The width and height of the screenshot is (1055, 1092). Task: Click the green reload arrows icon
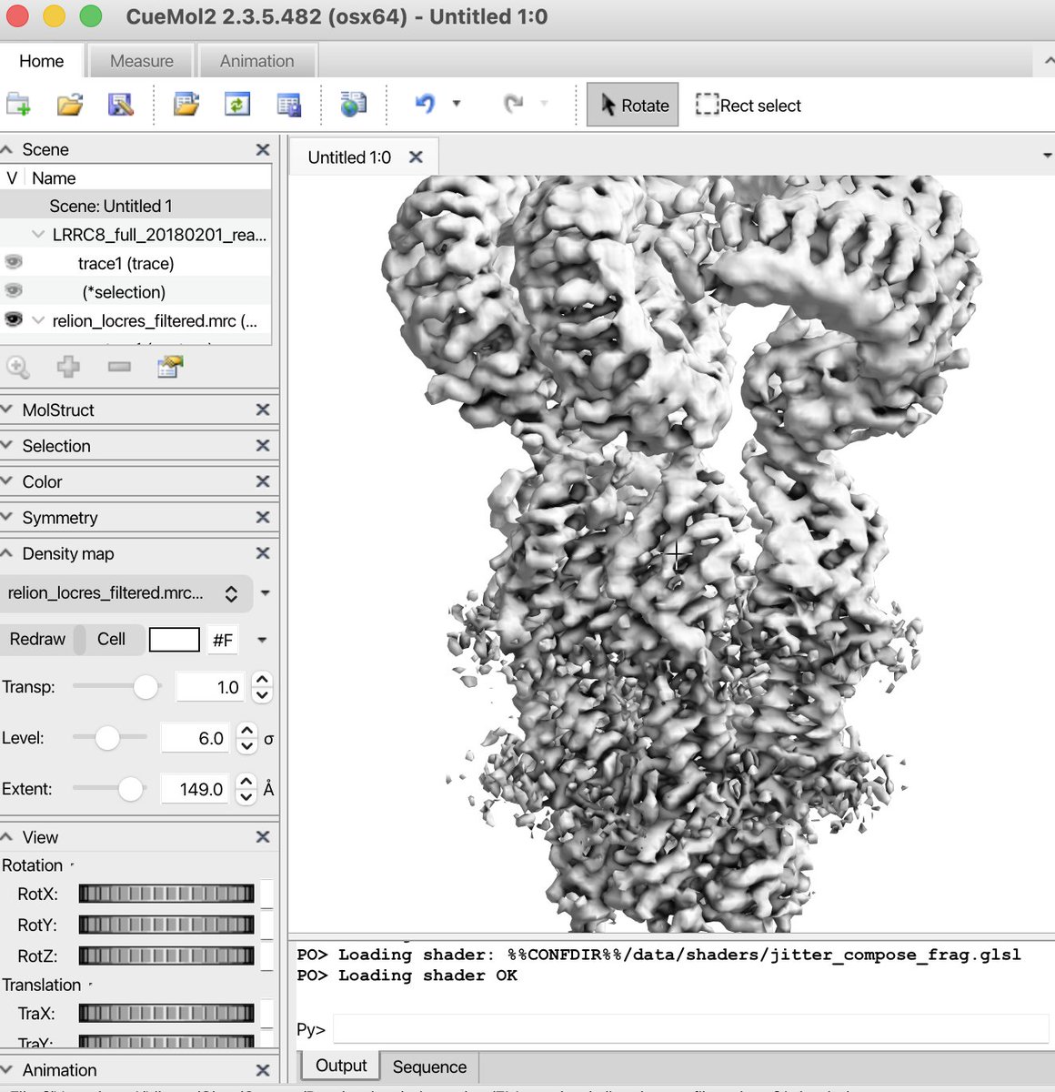tap(237, 105)
